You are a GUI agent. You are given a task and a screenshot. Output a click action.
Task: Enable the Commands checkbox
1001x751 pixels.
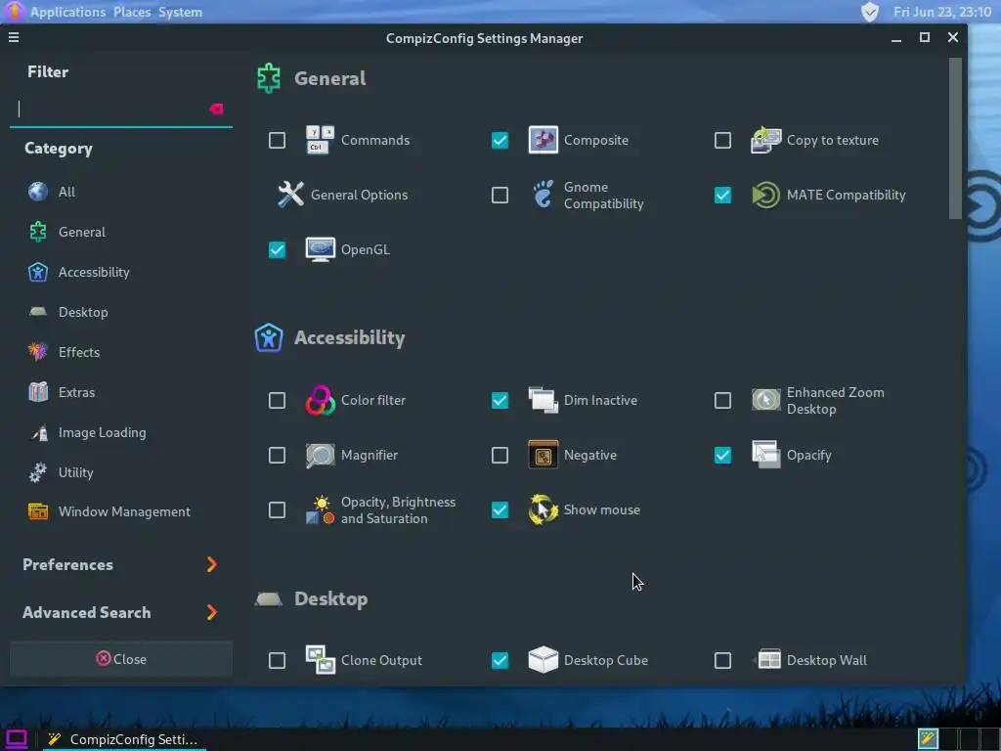[x=277, y=140]
